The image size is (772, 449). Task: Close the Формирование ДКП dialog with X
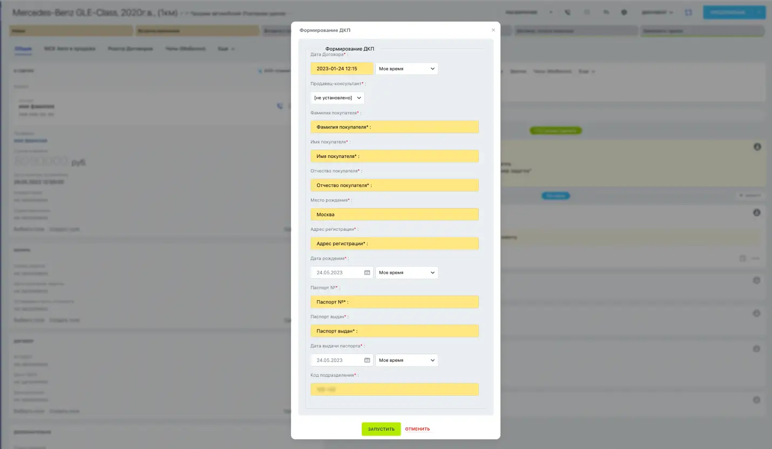[x=493, y=30]
